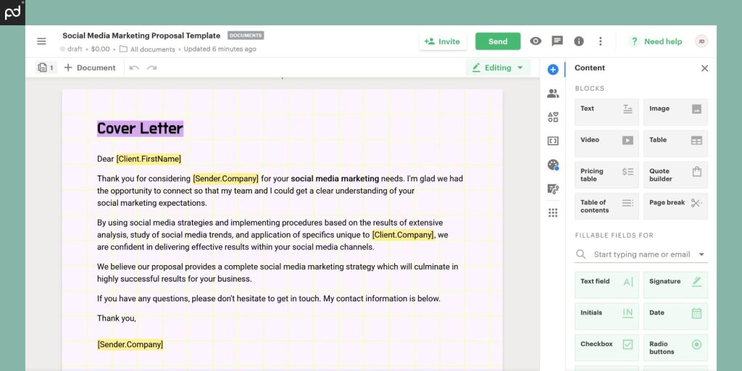This screenshot has height=371, width=742.
Task: Add a Page break block
Action: click(x=675, y=206)
